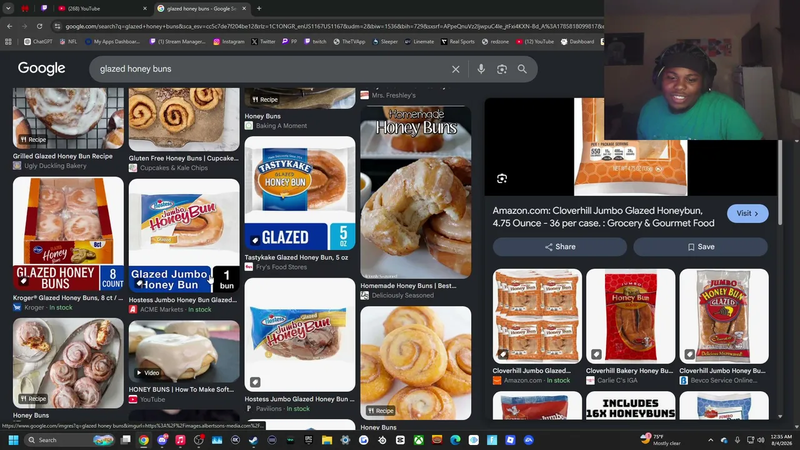Open the TheTVApp bookmark
Image resolution: width=800 pixels, height=450 pixels.
coord(349,42)
